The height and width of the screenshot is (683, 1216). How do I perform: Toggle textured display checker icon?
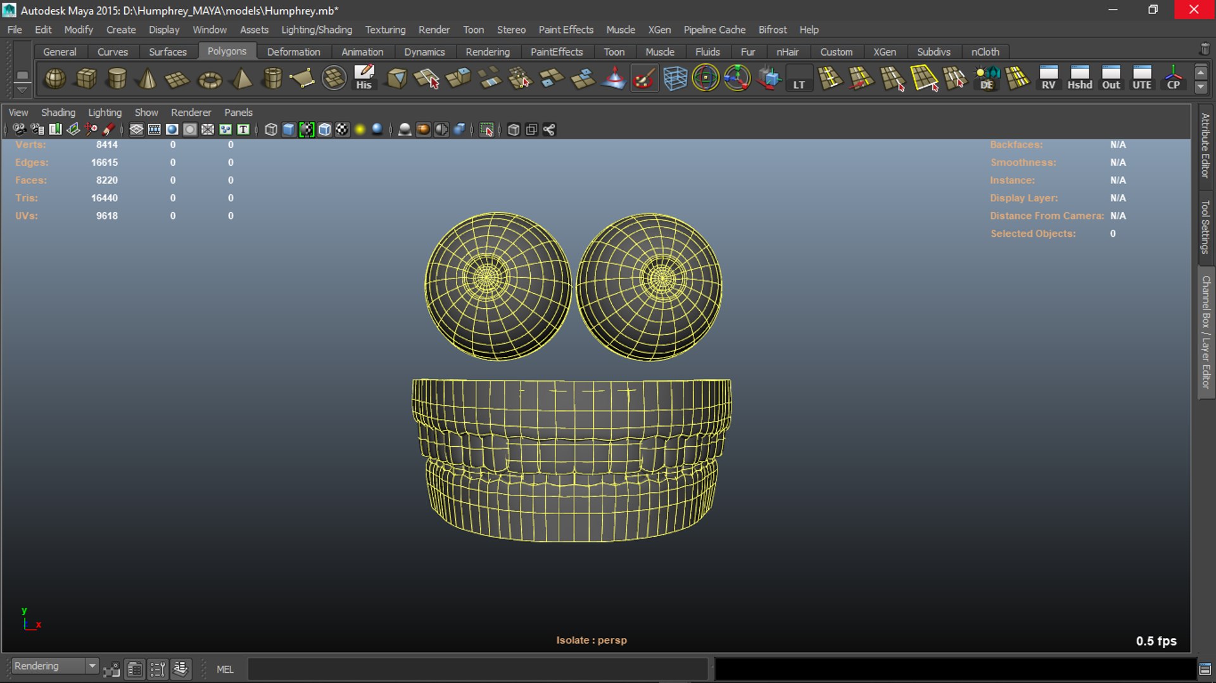point(342,130)
